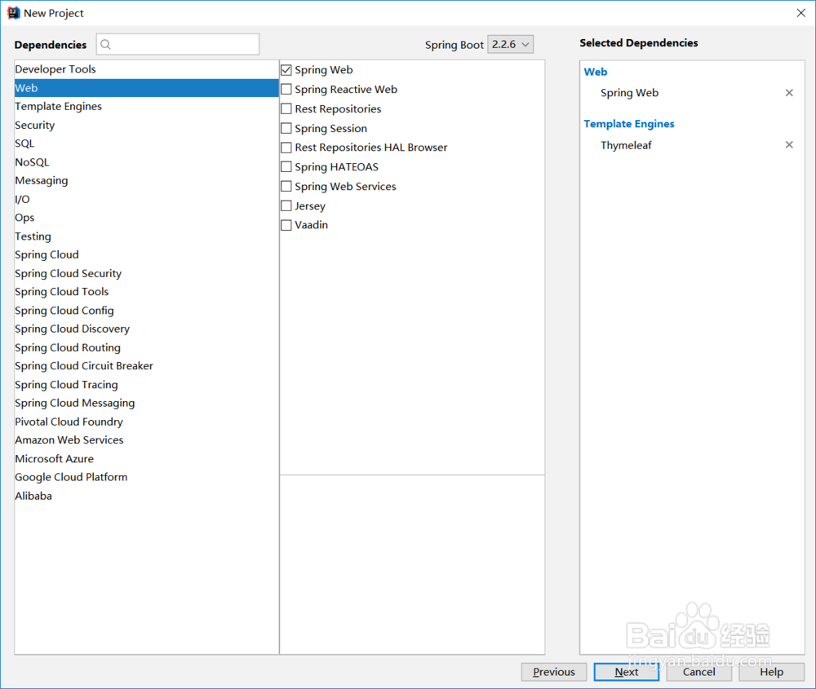
Task: Enable Spring Reactive Web dependency
Action: pos(286,90)
